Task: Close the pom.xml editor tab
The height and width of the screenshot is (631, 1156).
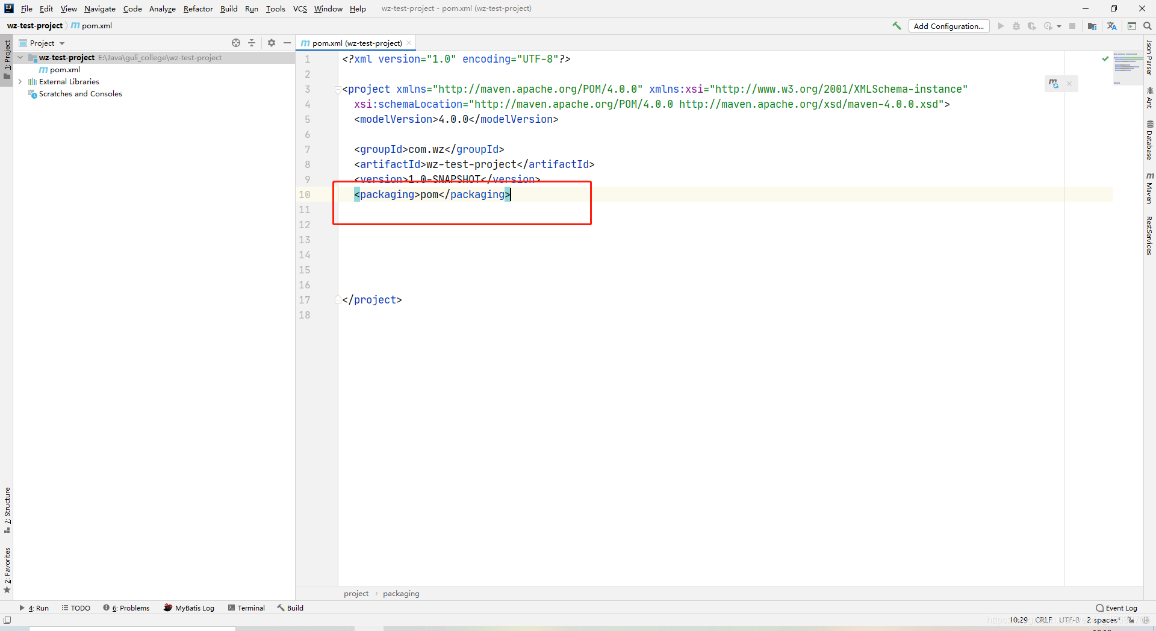Action: tap(409, 43)
